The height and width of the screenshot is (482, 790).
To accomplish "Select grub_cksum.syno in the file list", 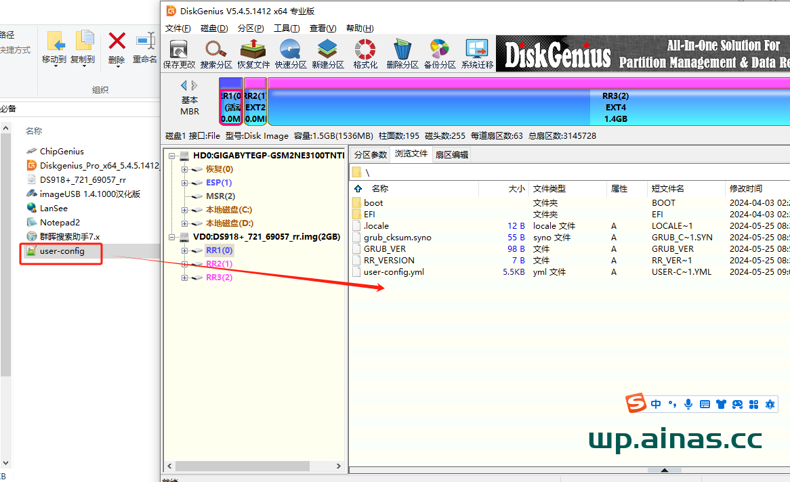I will click(397, 237).
